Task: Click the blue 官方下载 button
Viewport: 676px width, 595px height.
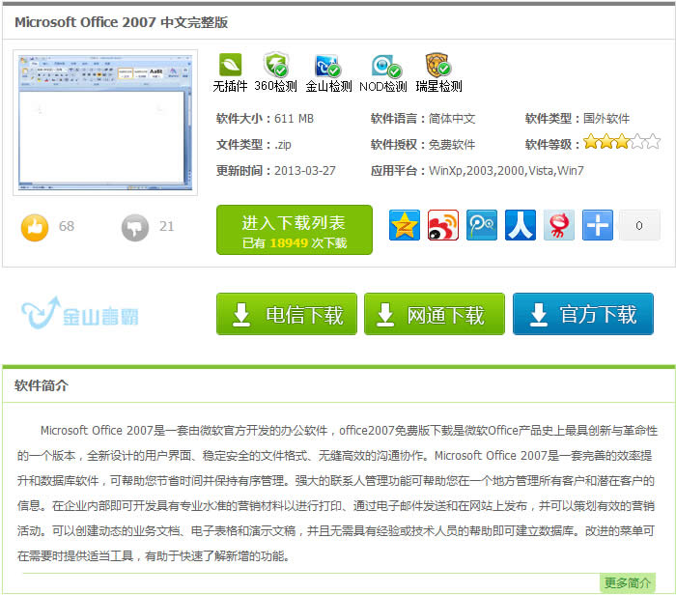Action: coord(583,314)
